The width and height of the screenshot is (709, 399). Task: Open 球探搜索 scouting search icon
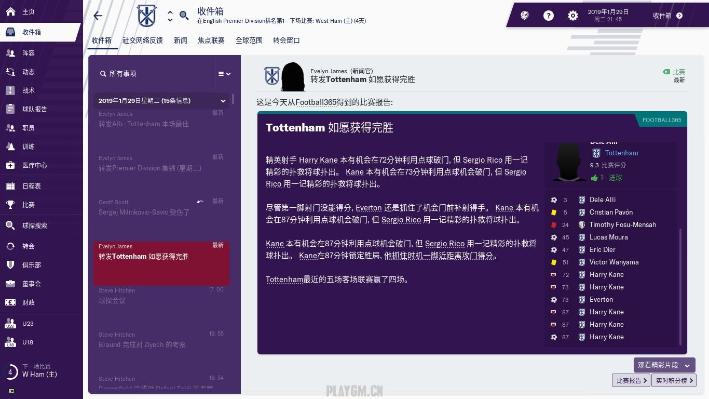pyautogui.click(x=10, y=225)
